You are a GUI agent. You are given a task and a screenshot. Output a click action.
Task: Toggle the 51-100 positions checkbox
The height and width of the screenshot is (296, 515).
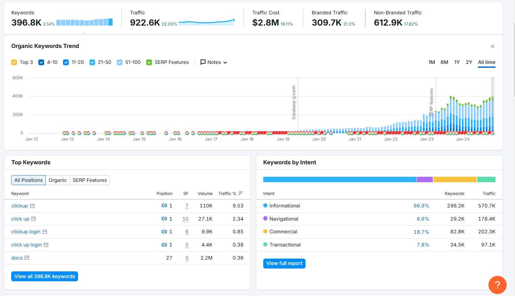[x=120, y=62]
